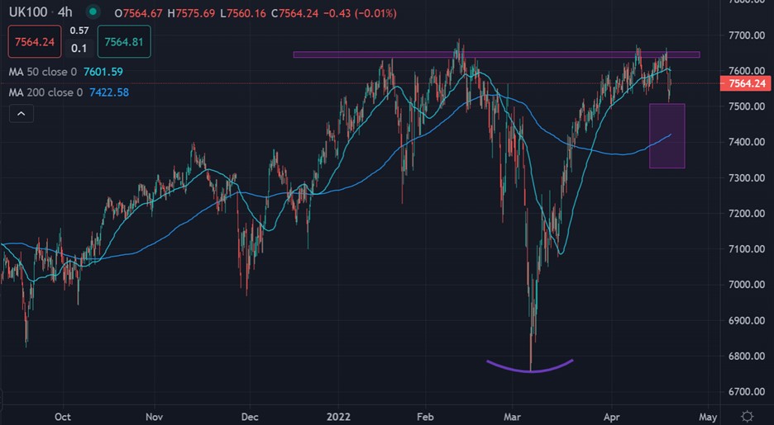Viewport: 774px width, 425px height.
Task: Select the MA 200 close indicator label
Action: 45,92
